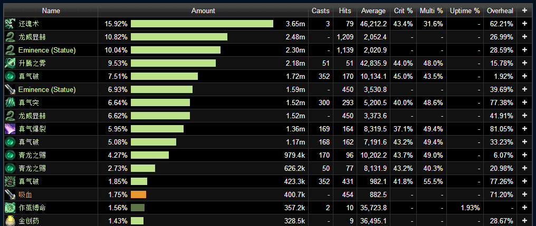
Task: Open the 还魂术 ability name link
Action: point(28,24)
